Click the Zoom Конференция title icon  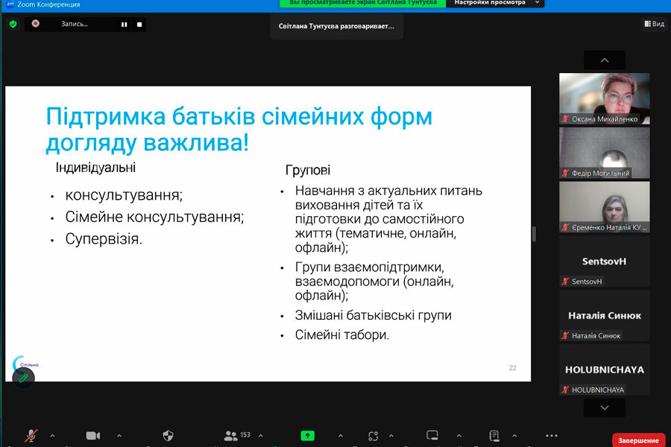pyautogui.click(x=10, y=4)
